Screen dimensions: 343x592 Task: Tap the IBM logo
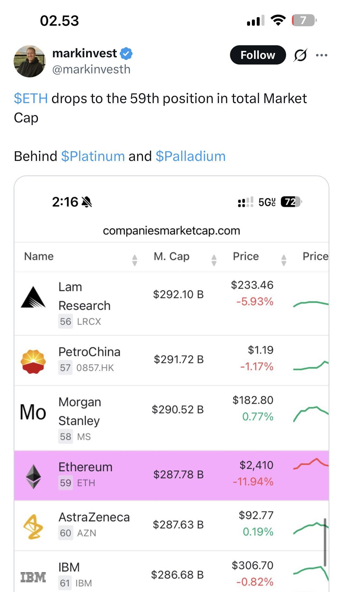pos(33,576)
